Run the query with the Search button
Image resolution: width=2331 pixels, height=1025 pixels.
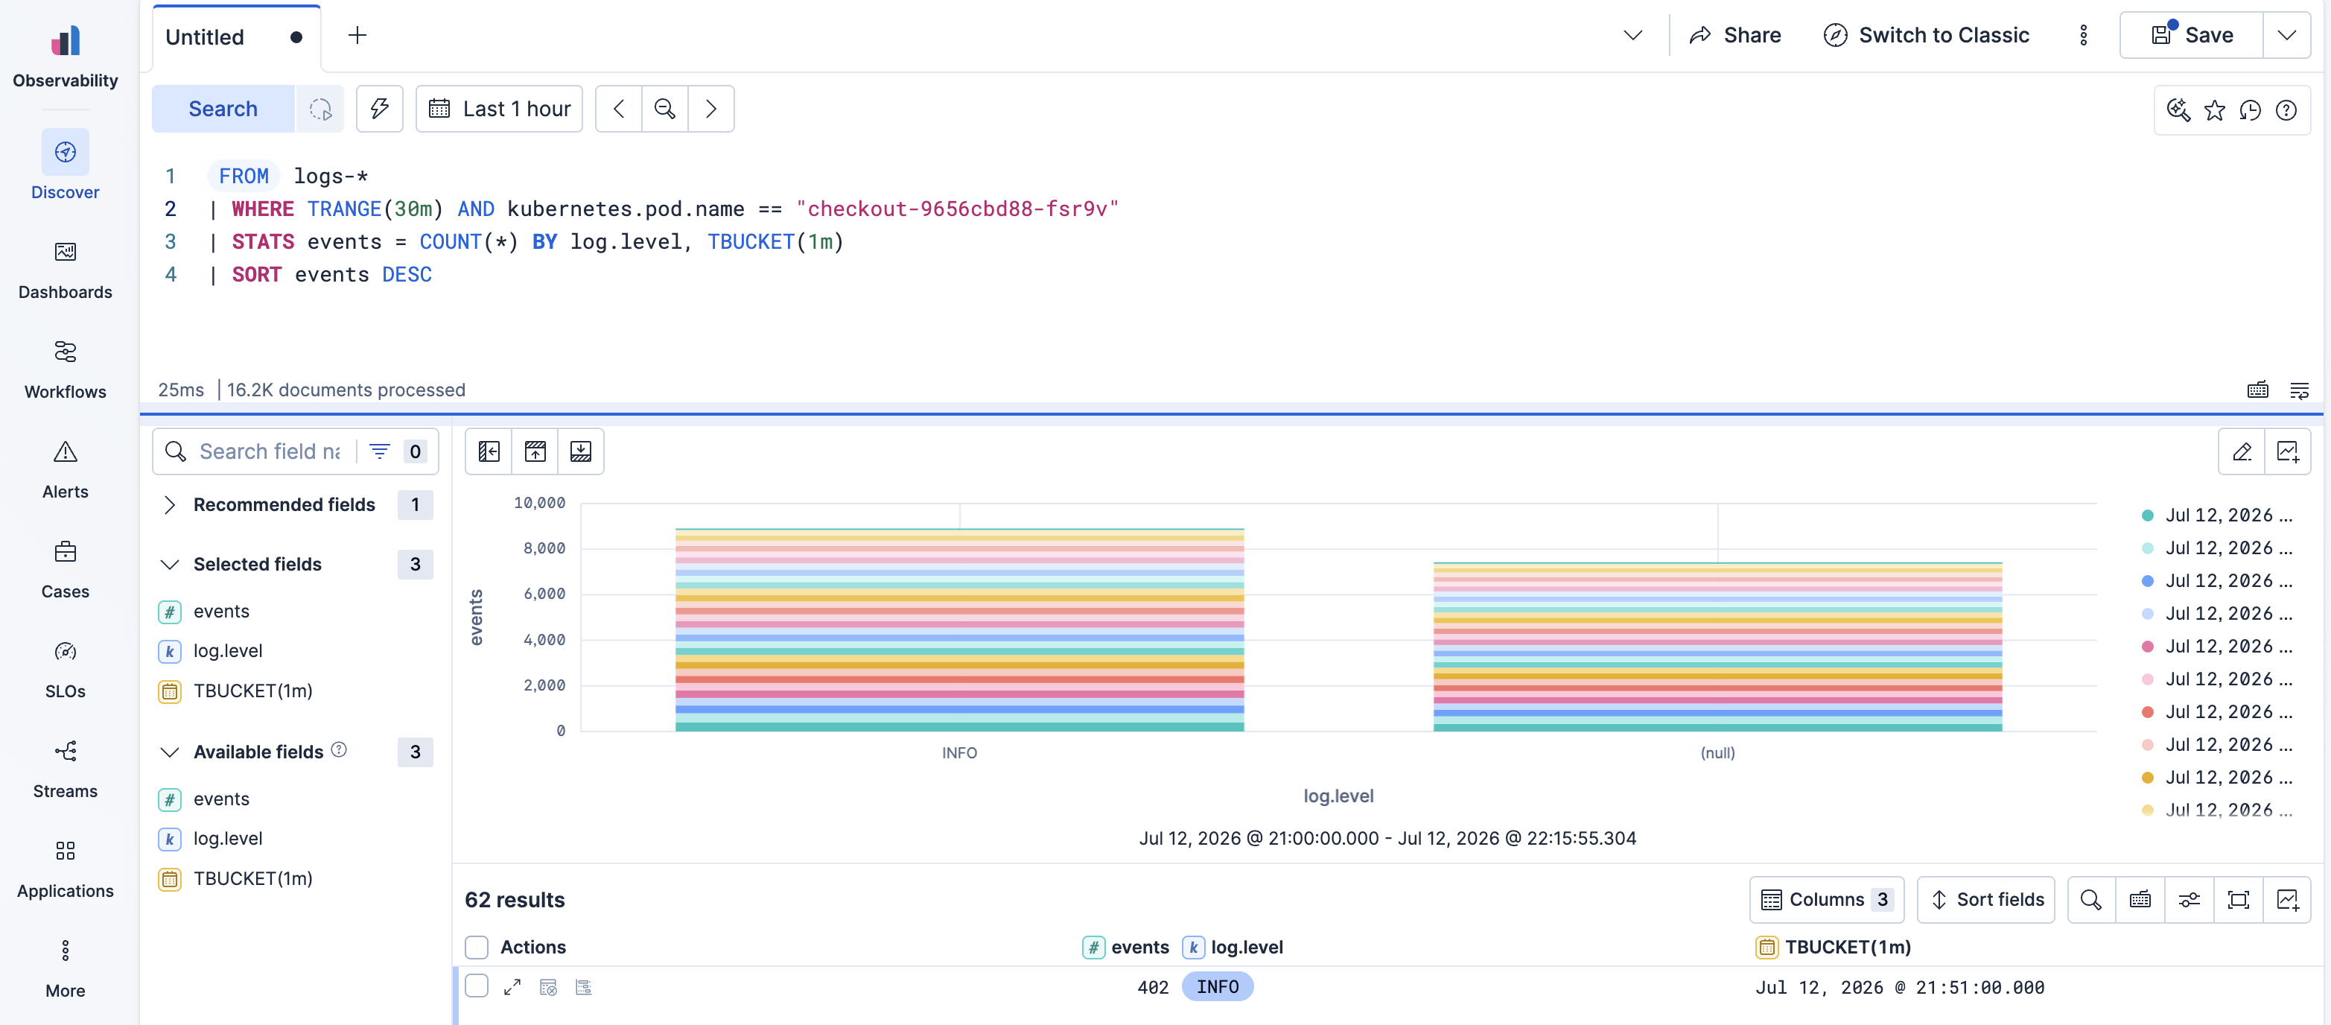(x=223, y=109)
